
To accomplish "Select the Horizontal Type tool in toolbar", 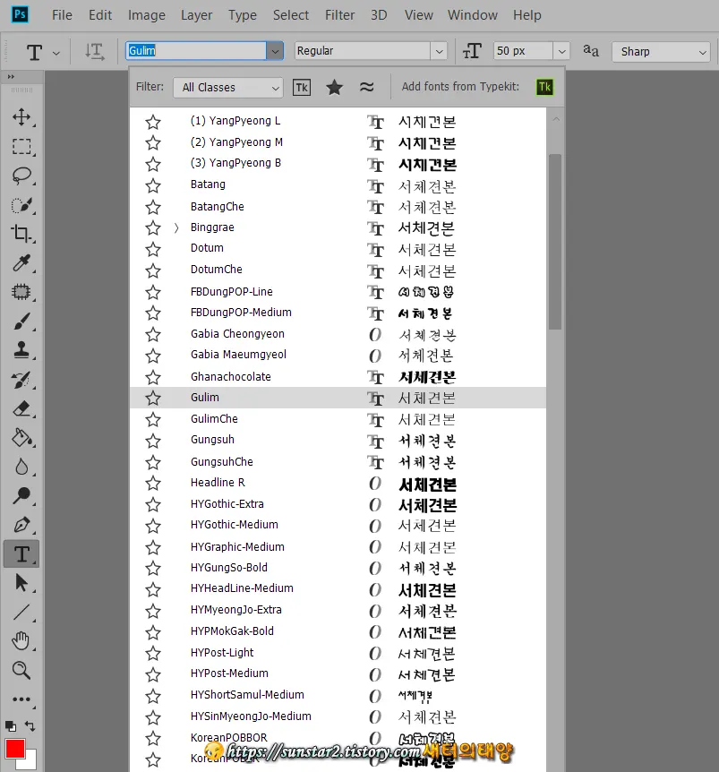I will coord(21,553).
